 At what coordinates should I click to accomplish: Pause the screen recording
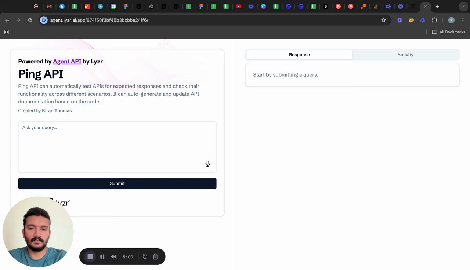click(x=102, y=256)
